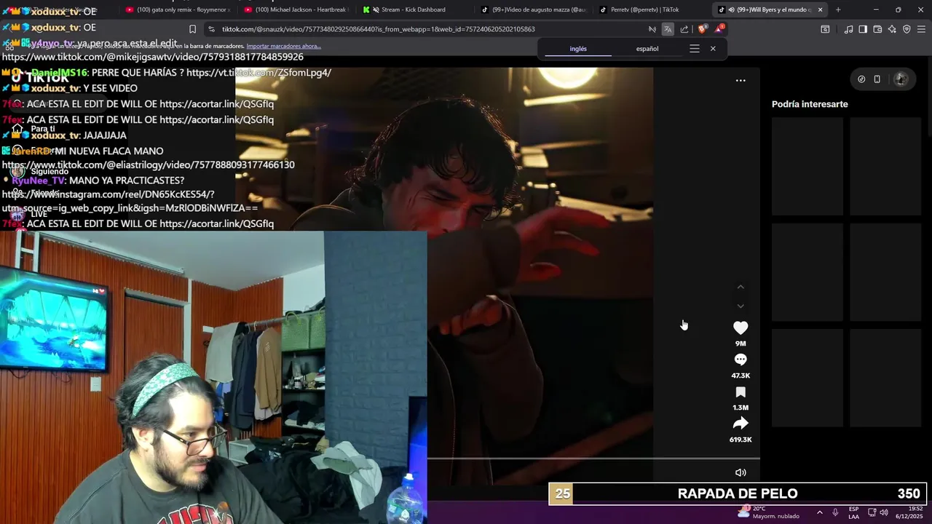Open the browser hamburger menu
This screenshot has width=932, height=524.
point(921,29)
